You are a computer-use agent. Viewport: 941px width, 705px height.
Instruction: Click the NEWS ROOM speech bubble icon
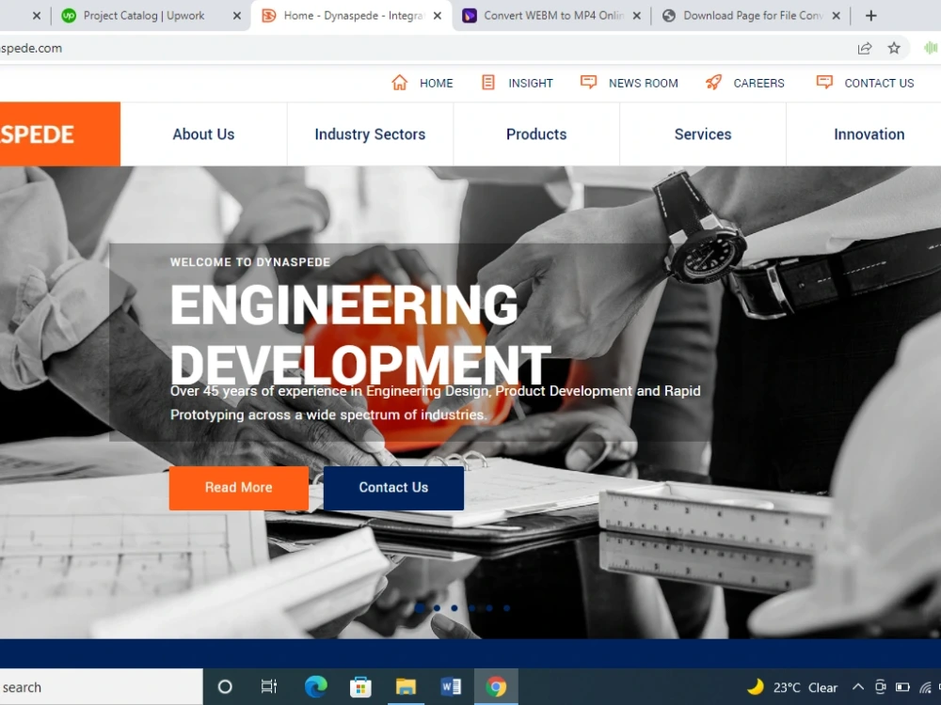click(589, 82)
